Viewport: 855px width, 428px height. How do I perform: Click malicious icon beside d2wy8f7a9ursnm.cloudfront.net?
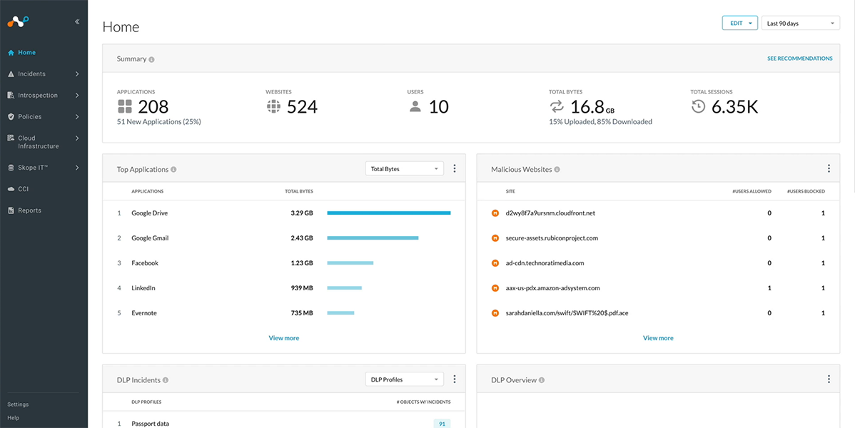tap(495, 213)
